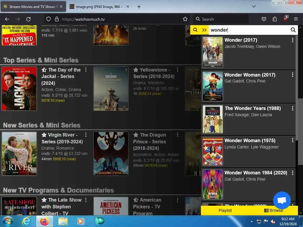The height and width of the screenshot is (227, 303).
Task: Open kebab menu for Yellowstone series
Action: tap(178, 70)
